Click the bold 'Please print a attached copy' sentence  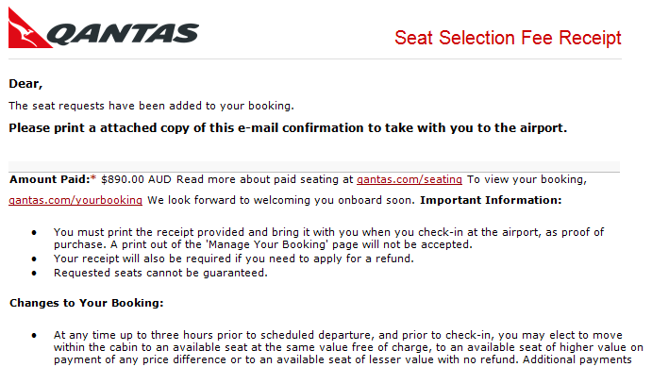tap(288, 128)
